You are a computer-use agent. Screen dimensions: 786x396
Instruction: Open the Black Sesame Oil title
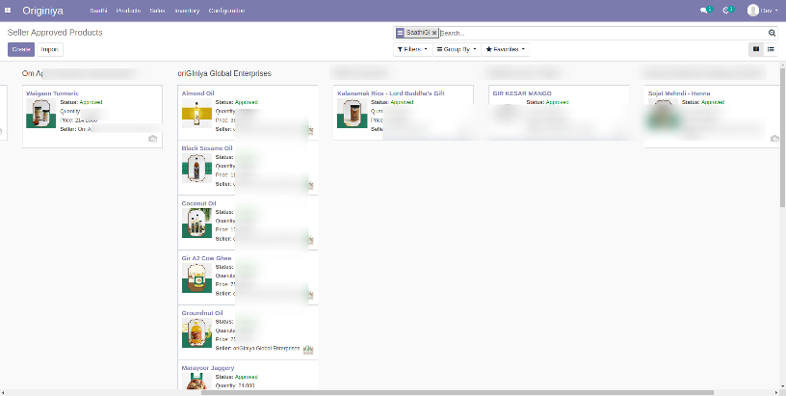[207, 148]
